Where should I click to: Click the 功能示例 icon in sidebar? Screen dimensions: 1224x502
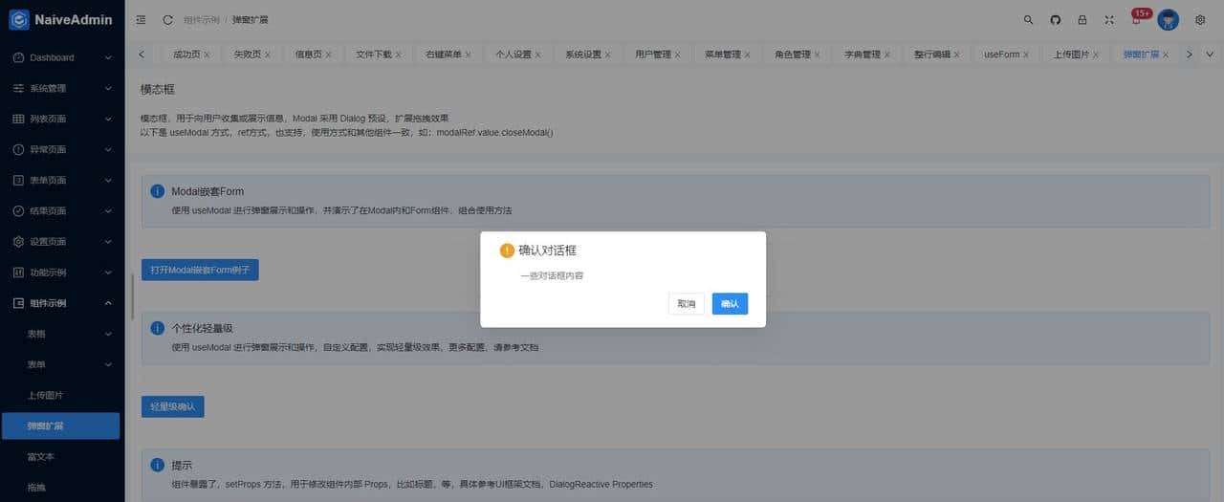tap(18, 272)
